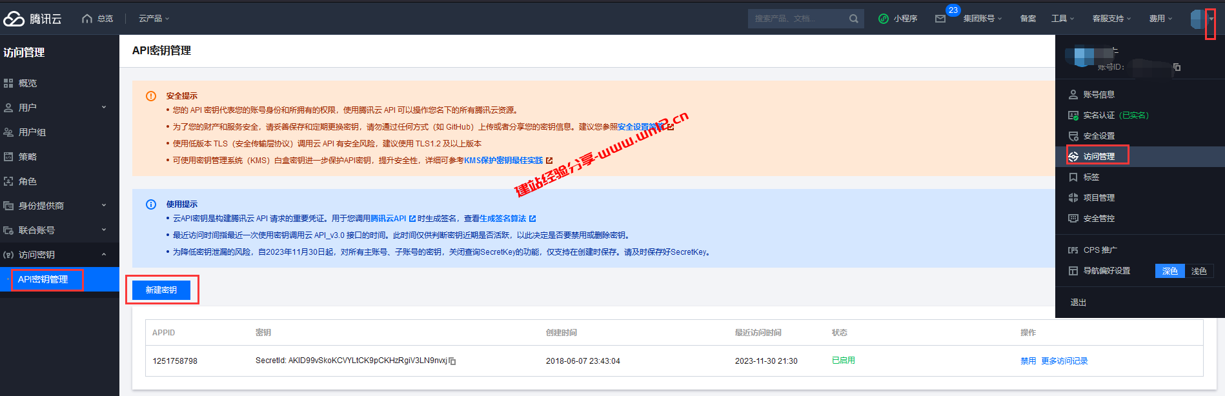Click the 导航偏好设置 label
Screen dimensions: 1225x396
1106,271
